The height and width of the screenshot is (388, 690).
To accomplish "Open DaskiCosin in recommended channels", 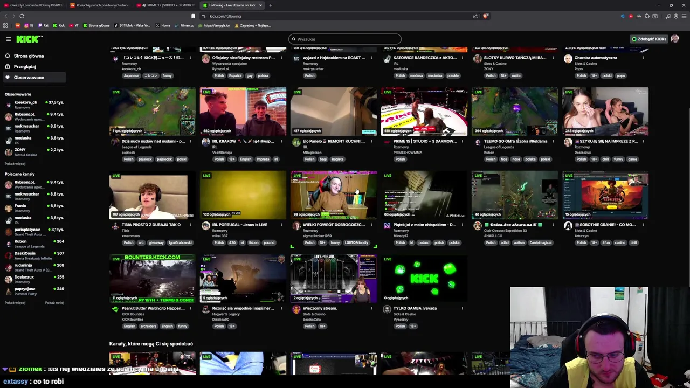I will [34, 255].
